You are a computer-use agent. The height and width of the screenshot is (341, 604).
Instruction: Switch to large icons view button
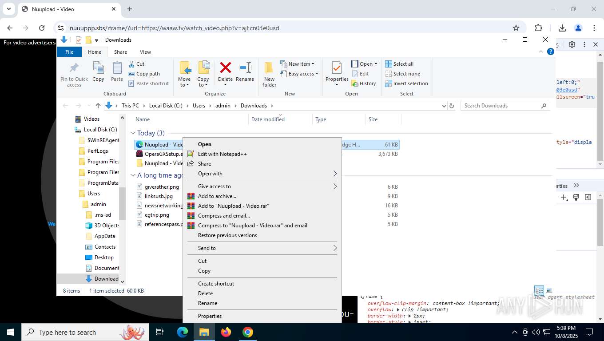click(x=549, y=291)
